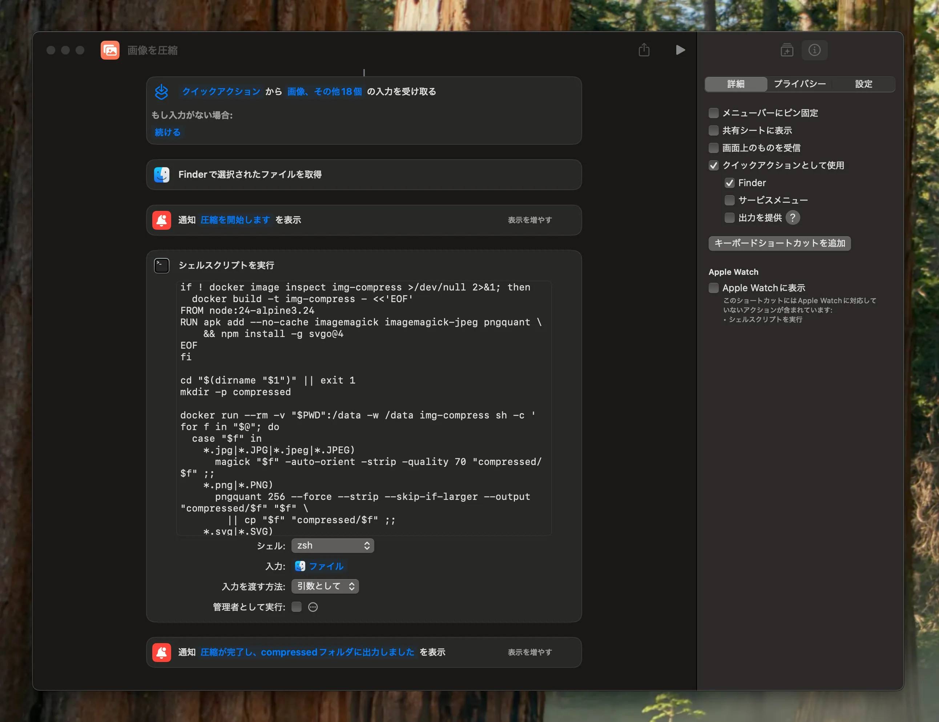Screen dimensions: 939x722
Task: Click the share icon in toolbar
Action: (644, 50)
